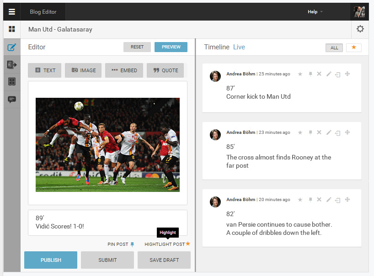Select the ALL filter in the Timeline panel
This screenshot has height=276, width=374.
(x=334, y=47)
